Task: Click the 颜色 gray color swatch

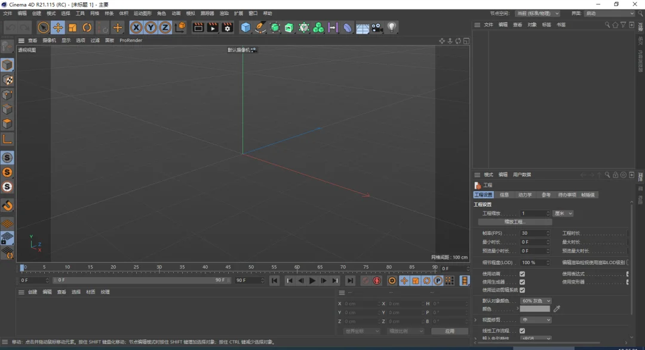Action: [x=535, y=309]
